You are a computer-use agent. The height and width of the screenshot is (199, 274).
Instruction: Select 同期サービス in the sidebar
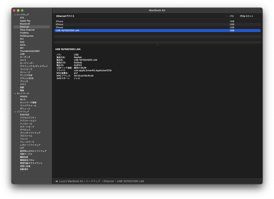pos(26,154)
